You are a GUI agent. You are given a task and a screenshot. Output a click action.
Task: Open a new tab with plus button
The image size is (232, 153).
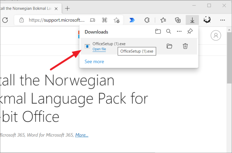click(x=67, y=9)
